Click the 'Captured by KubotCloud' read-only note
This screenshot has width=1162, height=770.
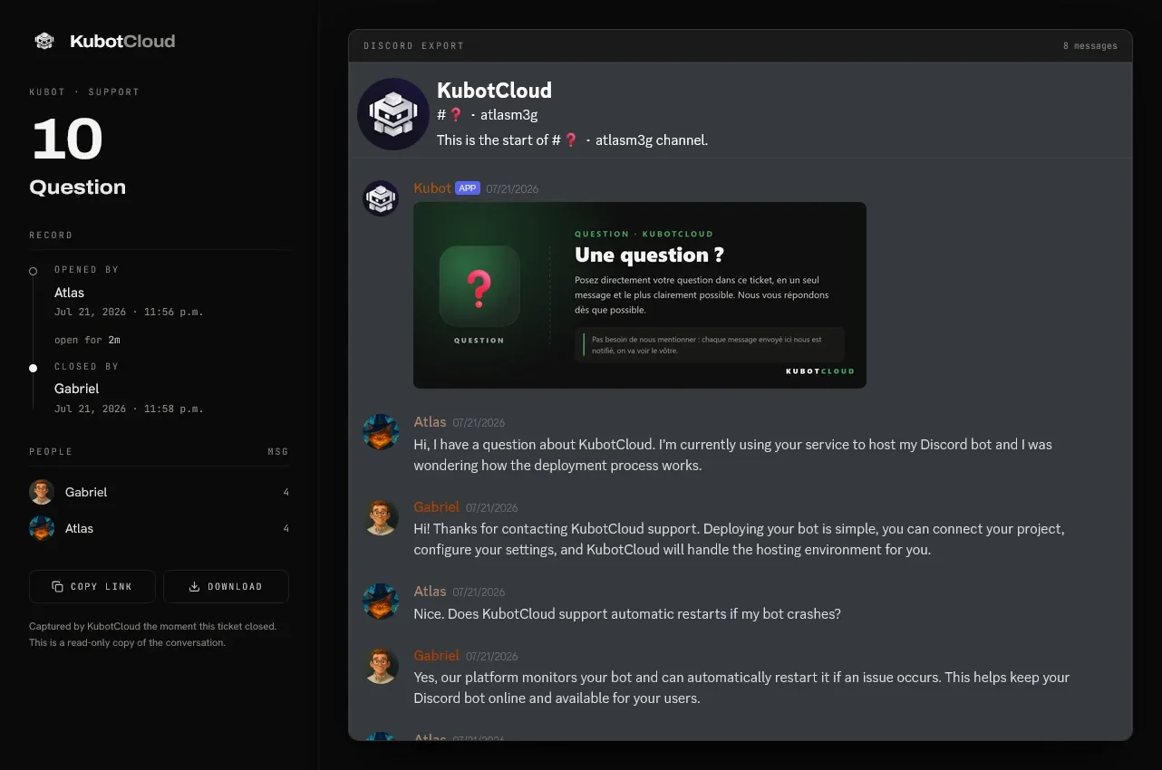[x=153, y=634]
